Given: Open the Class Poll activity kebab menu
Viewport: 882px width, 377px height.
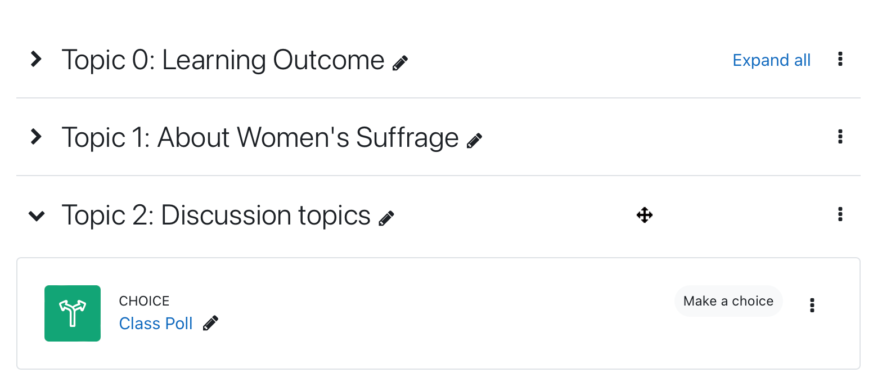Looking at the screenshot, I should (812, 305).
